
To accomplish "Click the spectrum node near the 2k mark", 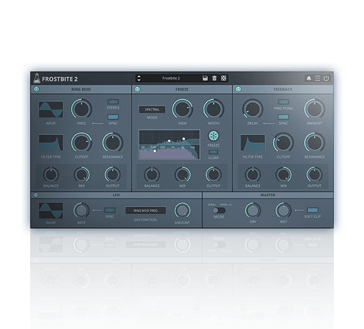I will point(184,139).
